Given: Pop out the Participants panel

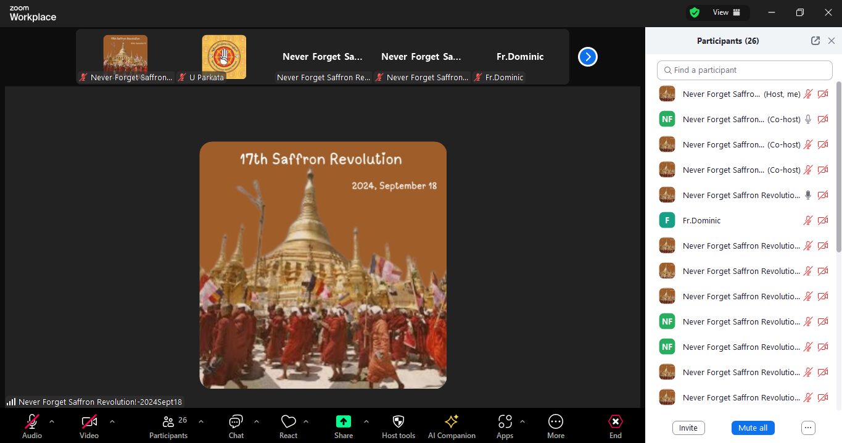Looking at the screenshot, I should tap(815, 41).
